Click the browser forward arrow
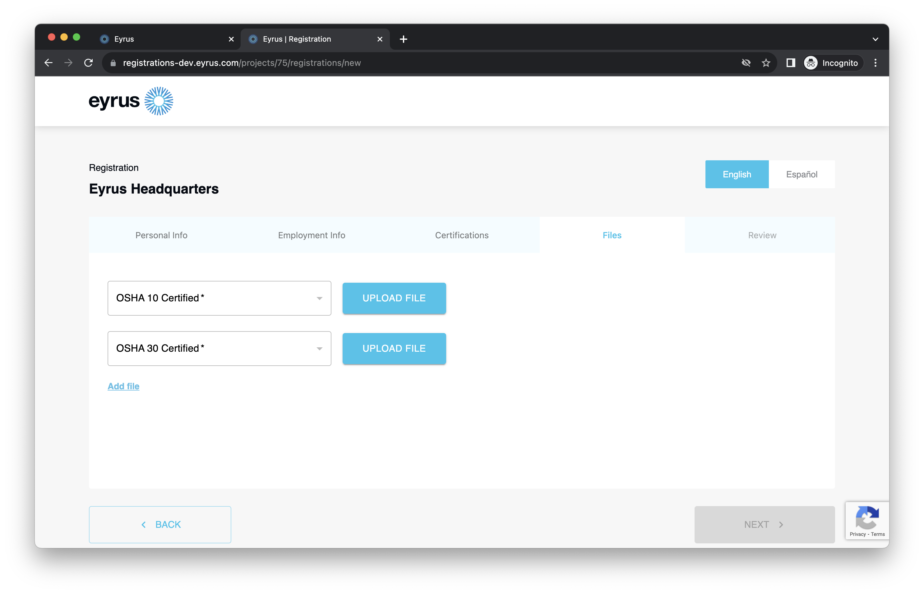The image size is (924, 594). pos(68,63)
